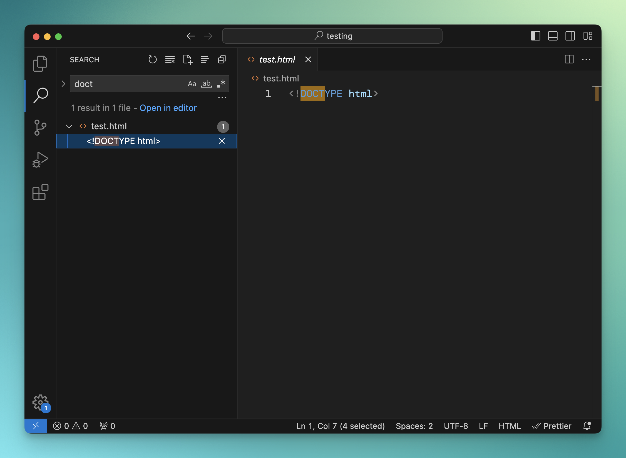This screenshot has width=626, height=458.
Task: Refresh the search results
Action: pos(152,59)
